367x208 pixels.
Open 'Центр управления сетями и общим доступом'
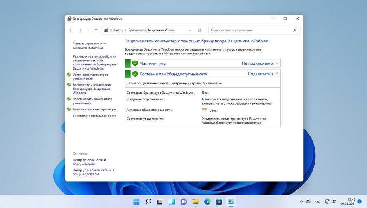coord(94,172)
